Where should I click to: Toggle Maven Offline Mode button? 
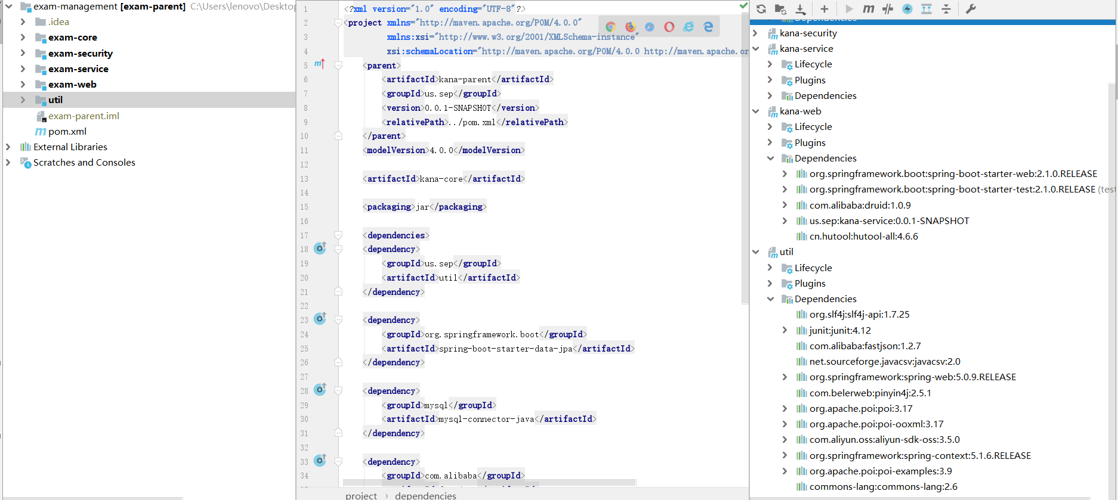click(888, 9)
